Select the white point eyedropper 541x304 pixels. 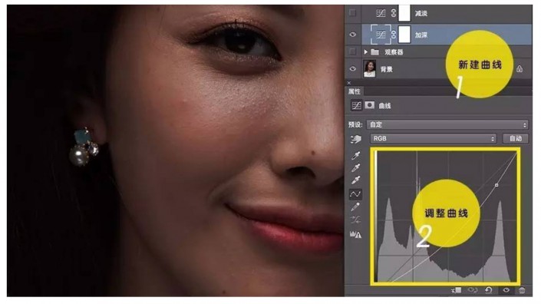coord(356,180)
